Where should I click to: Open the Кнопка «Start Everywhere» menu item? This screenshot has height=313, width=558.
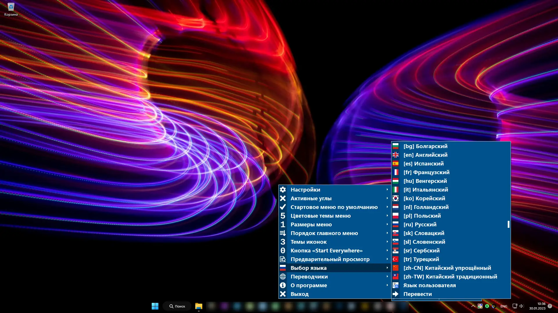pos(326,250)
